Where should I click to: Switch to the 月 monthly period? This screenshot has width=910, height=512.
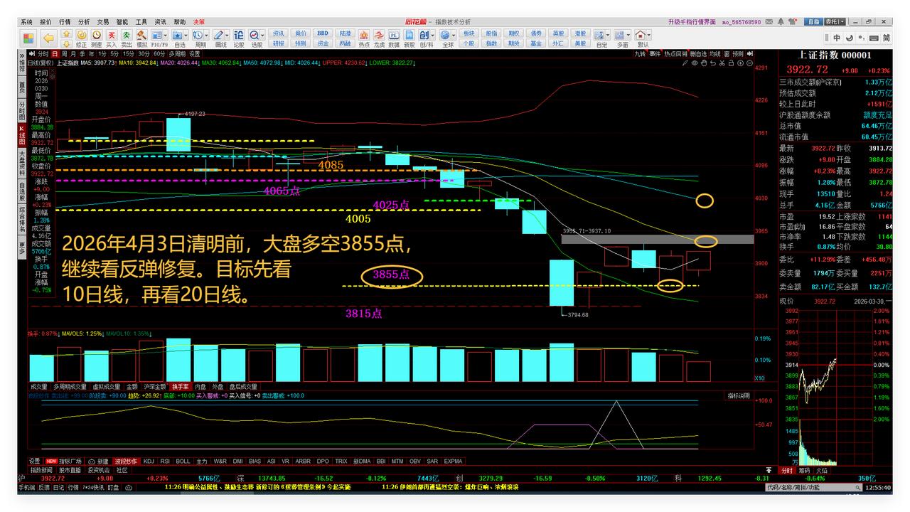click(73, 53)
